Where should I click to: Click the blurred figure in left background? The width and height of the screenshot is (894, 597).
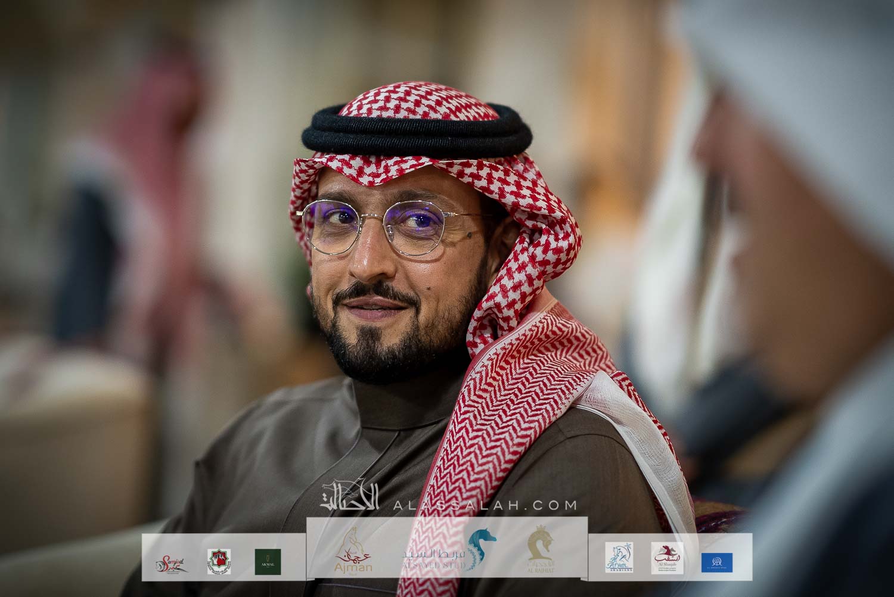click(137, 209)
